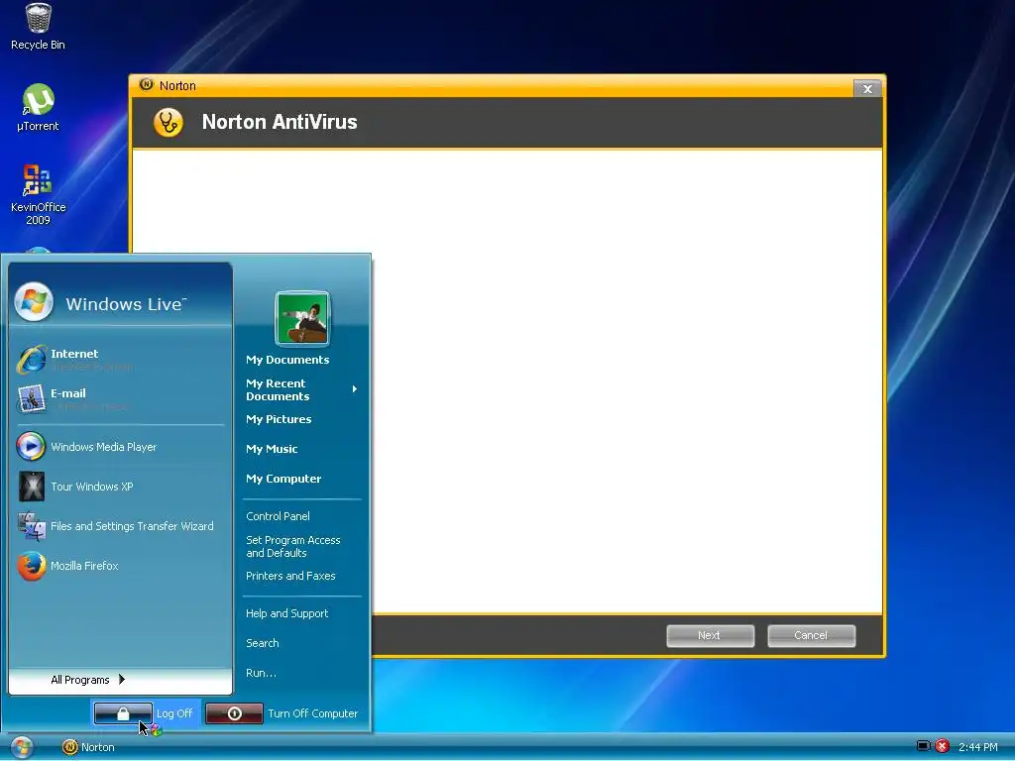This screenshot has width=1015, height=761.
Task: Open the Internet Explorer icon in Start menu
Action: point(32,359)
